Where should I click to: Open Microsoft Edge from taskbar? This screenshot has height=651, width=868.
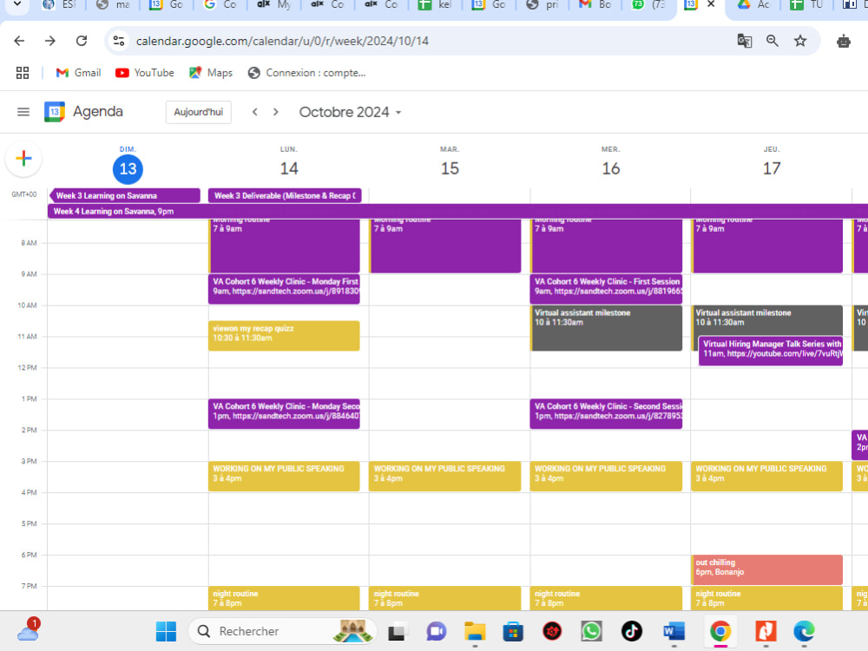[804, 631]
